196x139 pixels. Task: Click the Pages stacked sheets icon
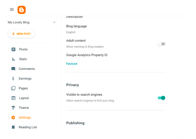(13, 88)
